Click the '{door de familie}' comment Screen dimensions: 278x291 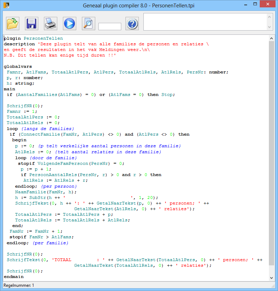pos(53,158)
